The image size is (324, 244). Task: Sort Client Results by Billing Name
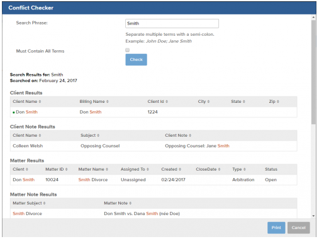(94, 102)
